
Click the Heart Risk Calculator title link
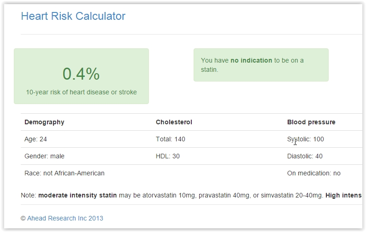click(x=73, y=16)
